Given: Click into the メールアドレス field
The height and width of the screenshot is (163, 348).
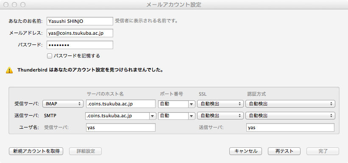Looking at the screenshot, I should 80,33.
